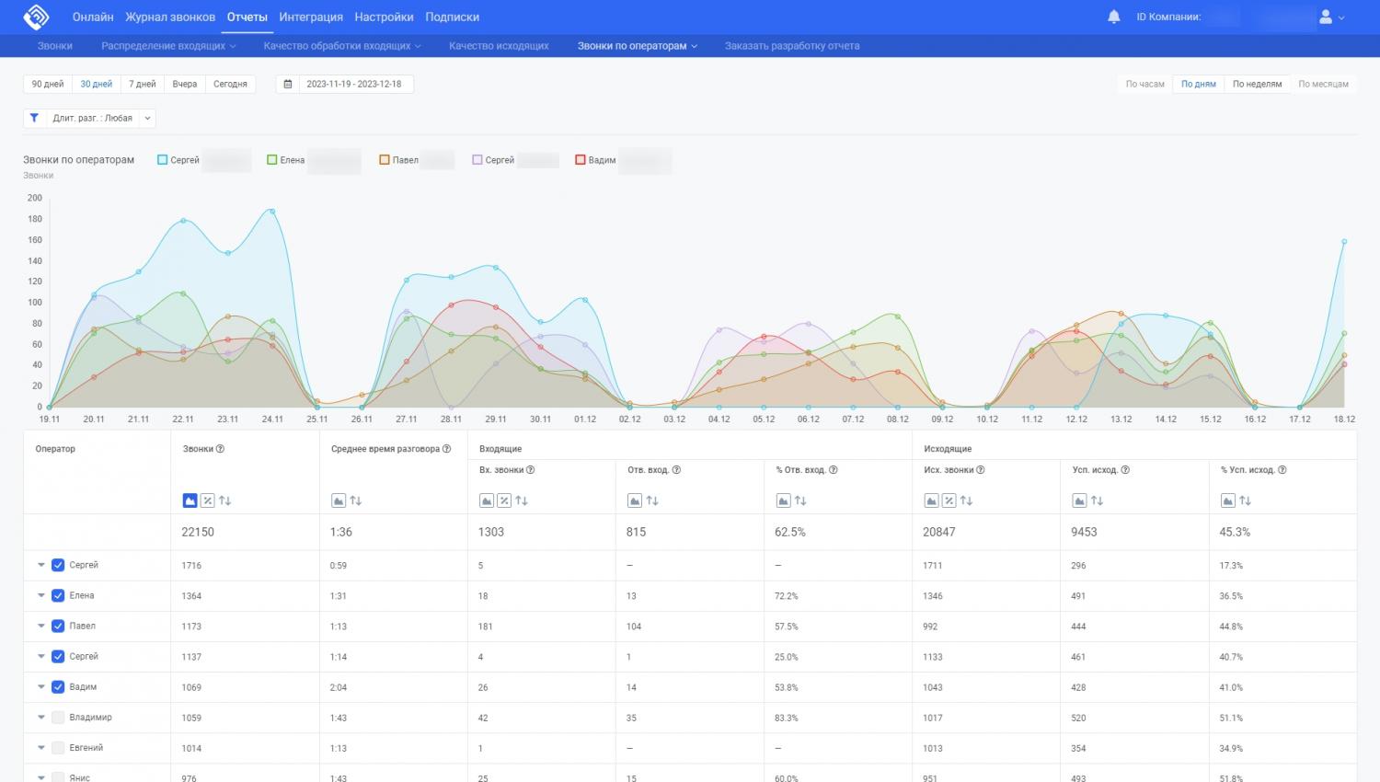Go to Журнал звонков menu
Image resolution: width=1380 pixels, height=782 pixels.
(170, 17)
